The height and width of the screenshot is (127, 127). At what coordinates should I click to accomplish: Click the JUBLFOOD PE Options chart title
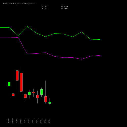click(x=19, y=4)
